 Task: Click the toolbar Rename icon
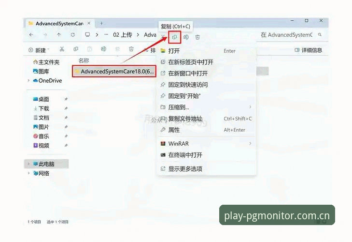click(x=103, y=49)
